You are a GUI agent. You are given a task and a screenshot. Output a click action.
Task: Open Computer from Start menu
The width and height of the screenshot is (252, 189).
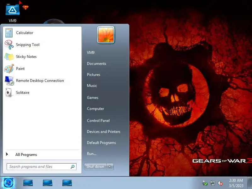tap(95, 109)
